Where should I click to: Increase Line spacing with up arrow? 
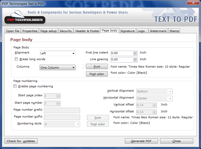[x=135, y=58]
